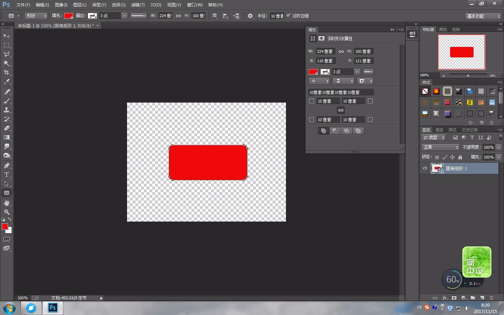Open the 形状 tool mode dropdown

pos(36,16)
